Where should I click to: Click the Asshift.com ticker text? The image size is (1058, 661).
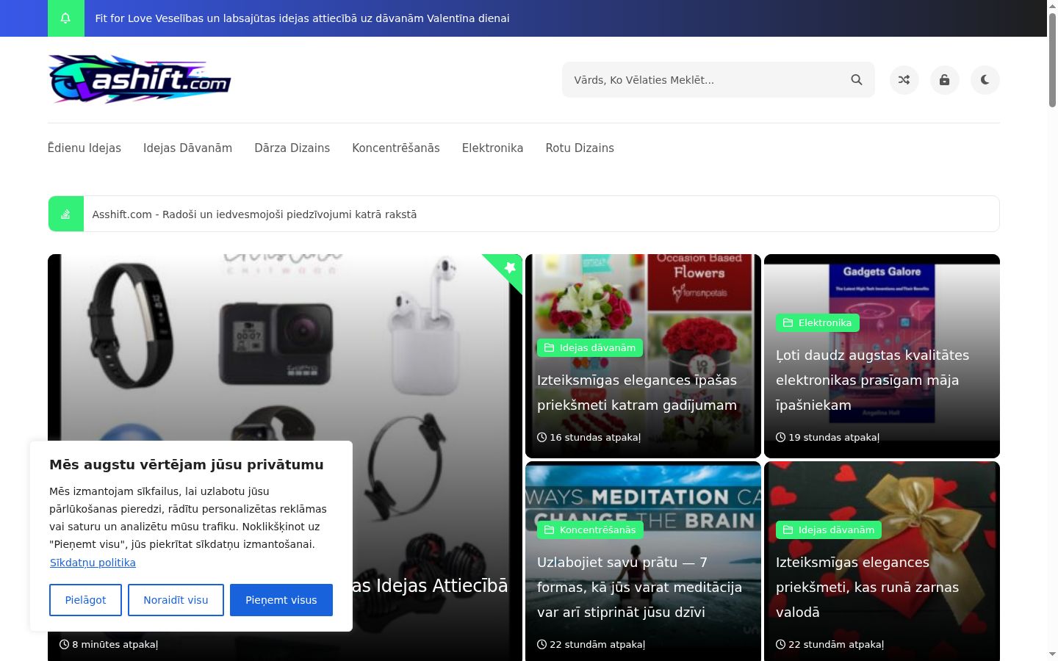click(254, 214)
